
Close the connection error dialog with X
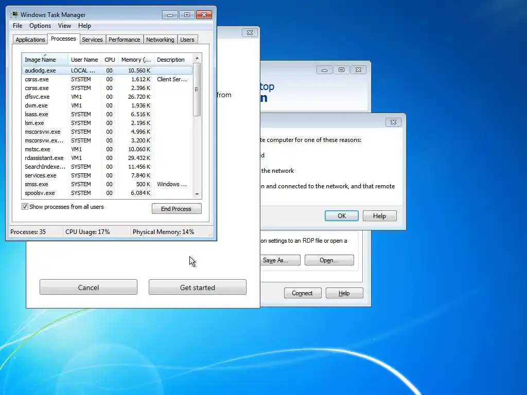tap(393, 122)
